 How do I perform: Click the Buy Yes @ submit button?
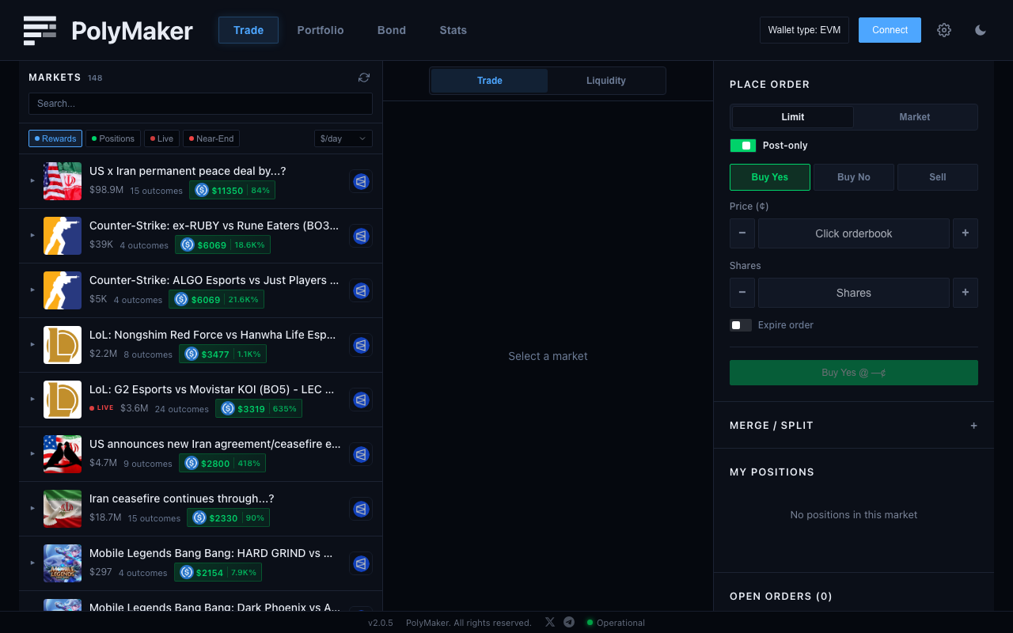point(854,373)
